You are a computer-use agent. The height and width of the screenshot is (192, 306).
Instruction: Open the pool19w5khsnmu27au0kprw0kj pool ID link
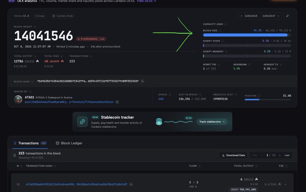(69, 102)
